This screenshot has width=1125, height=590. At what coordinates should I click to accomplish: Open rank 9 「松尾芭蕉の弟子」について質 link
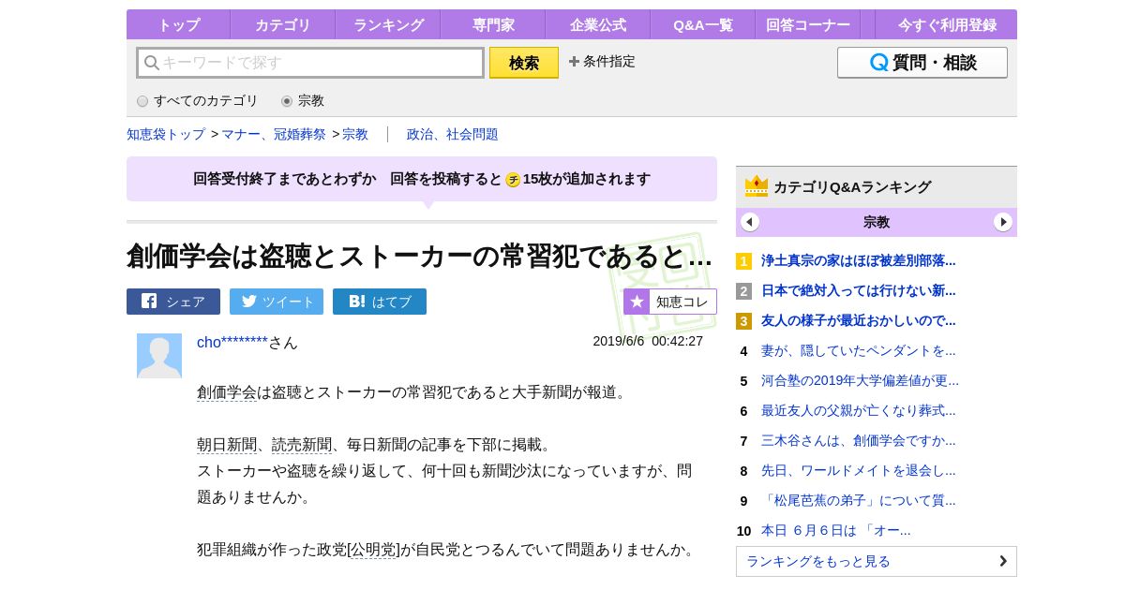tap(859, 501)
